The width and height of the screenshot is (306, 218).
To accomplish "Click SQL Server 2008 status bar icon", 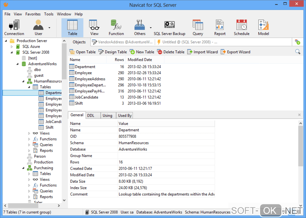I will pyautogui.click(x=87, y=212).
